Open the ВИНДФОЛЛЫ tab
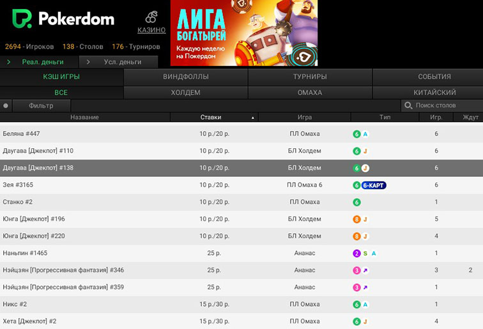This screenshot has height=329, width=483. [x=186, y=77]
